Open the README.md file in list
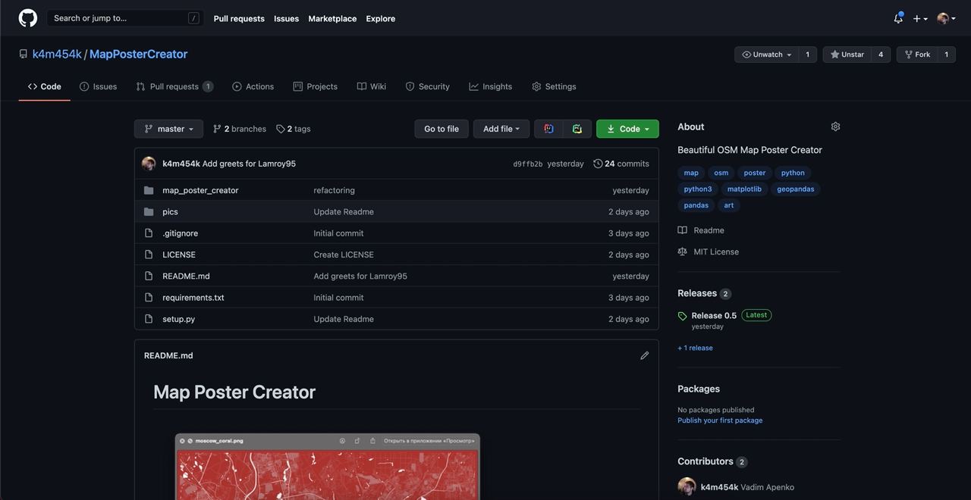This screenshot has height=500, width=971. [x=186, y=276]
